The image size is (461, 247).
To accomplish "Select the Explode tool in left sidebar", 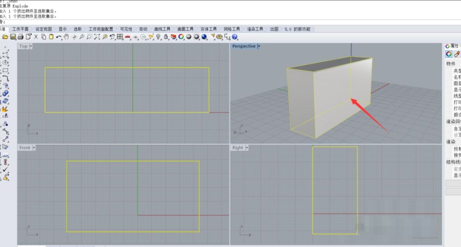I will pyautogui.click(x=5, y=109).
